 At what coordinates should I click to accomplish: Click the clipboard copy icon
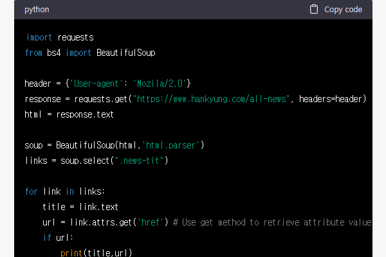[314, 10]
